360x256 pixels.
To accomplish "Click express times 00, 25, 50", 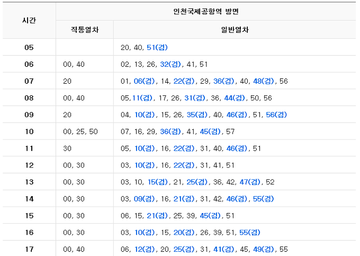I will (80, 131).
